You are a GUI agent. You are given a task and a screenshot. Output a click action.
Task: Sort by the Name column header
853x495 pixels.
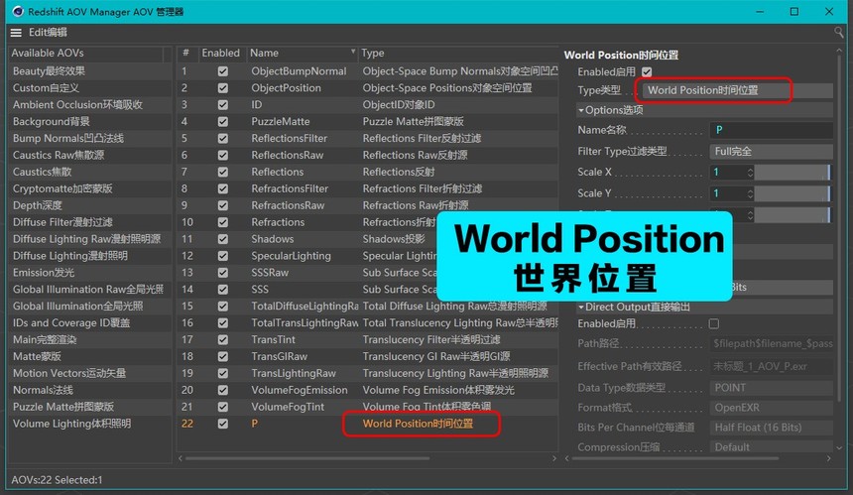(302, 54)
